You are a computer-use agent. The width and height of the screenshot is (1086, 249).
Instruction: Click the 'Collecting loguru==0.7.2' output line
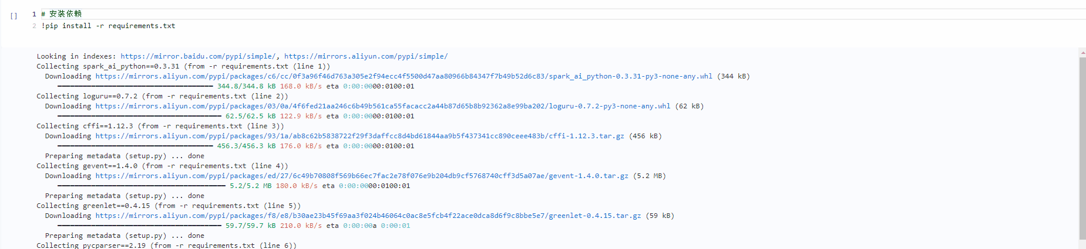click(x=162, y=96)
